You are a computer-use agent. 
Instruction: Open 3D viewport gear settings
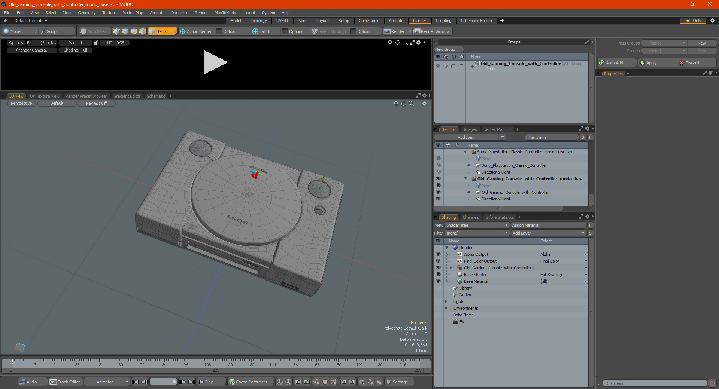click(x=424, y=104)
